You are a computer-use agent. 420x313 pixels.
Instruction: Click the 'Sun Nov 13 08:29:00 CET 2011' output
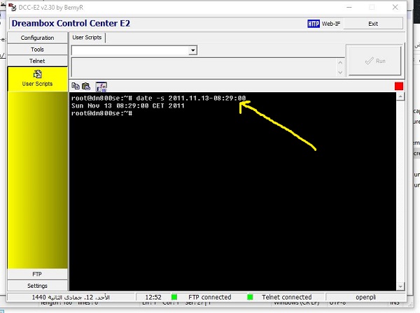(x=128, y=105)
